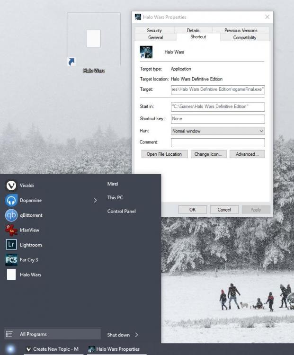Expand the Shut down options arrow
This screenshot has height=355, width=294.
point(137,335)
